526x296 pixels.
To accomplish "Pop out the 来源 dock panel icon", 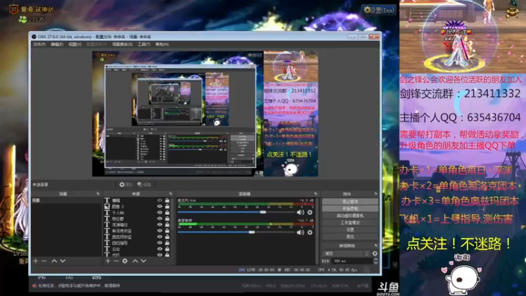I will coord(171,193).
